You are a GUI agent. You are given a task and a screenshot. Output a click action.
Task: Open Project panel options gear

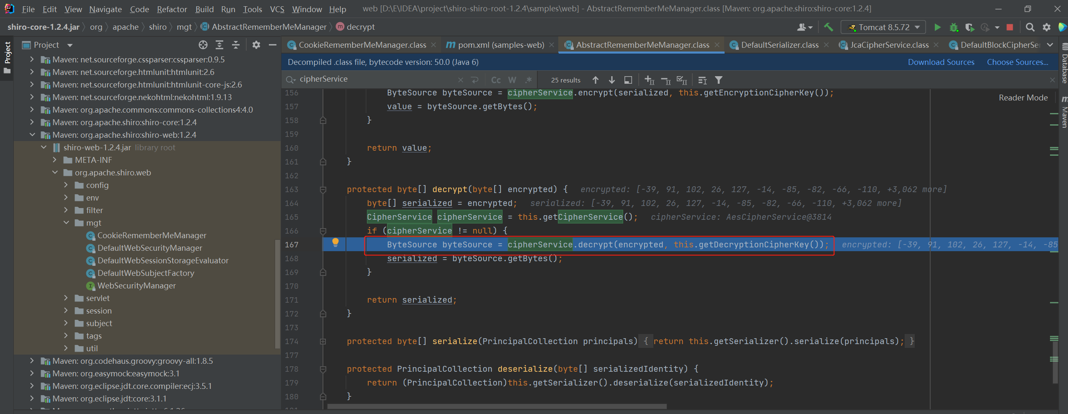[256, 45]
